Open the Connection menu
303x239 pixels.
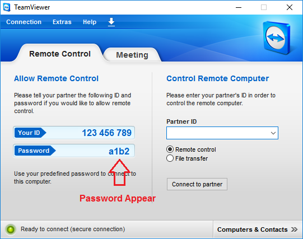point(24,22)
